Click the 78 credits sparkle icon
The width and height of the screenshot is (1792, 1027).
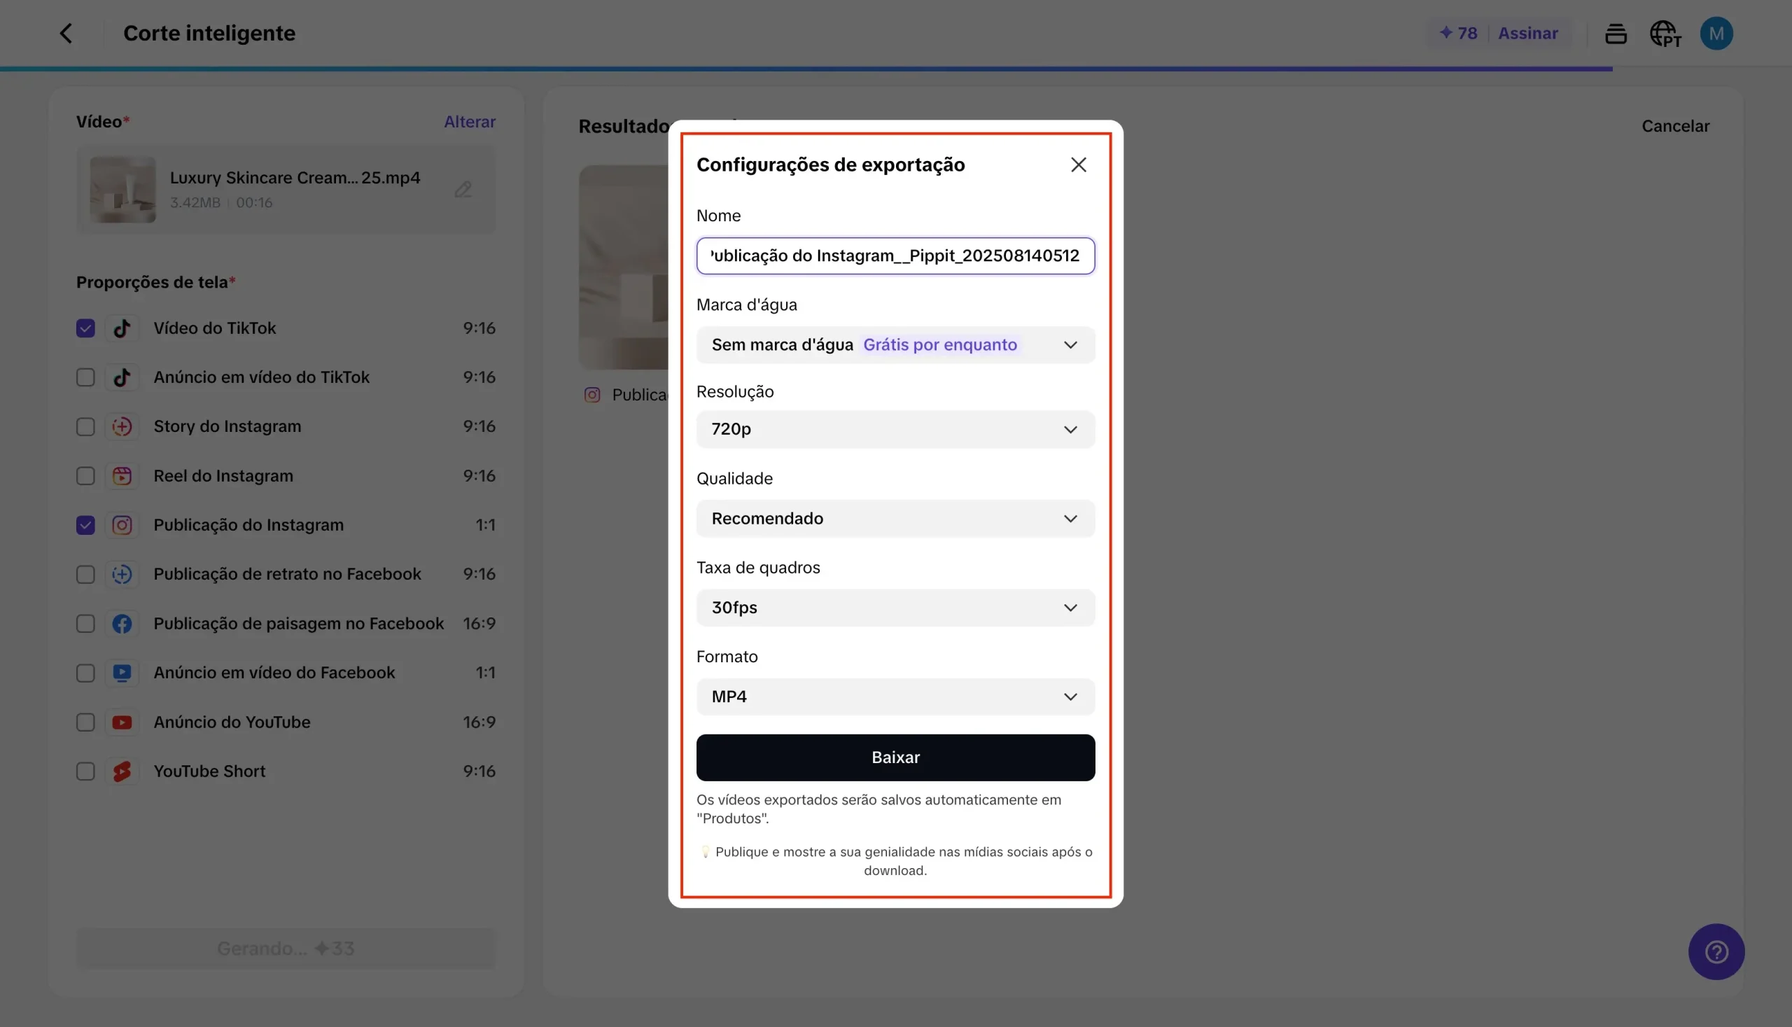pos(1445,33)
